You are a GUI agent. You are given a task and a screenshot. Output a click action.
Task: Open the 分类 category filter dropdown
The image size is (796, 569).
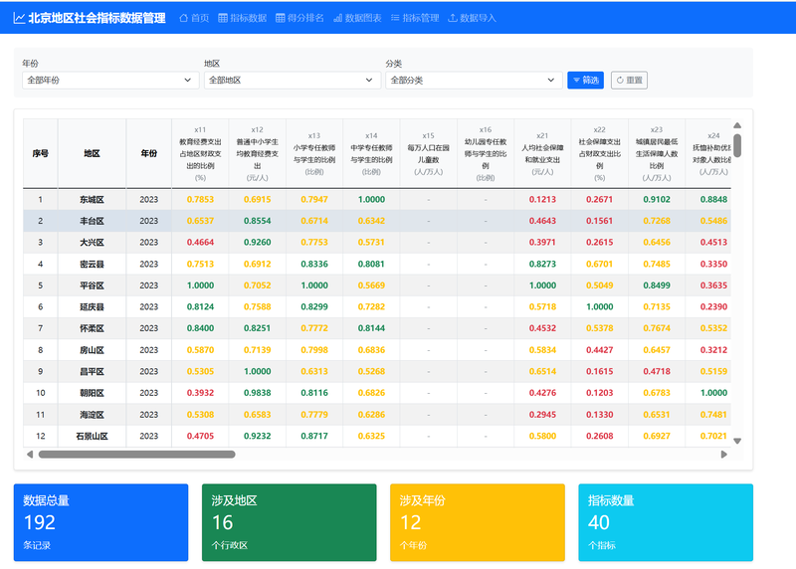pos(473,80)
